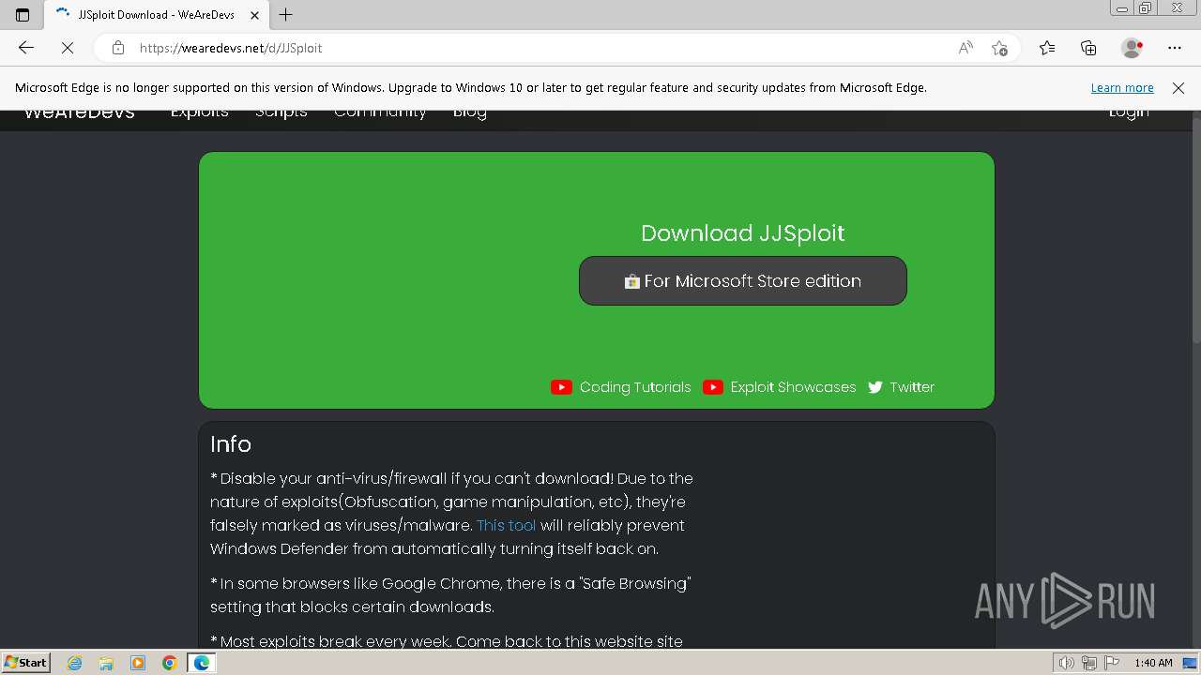This screenshot has height=675, width=1201.
Task: Open the volume speaker tray icon
Action: [x=1068, y=664]
